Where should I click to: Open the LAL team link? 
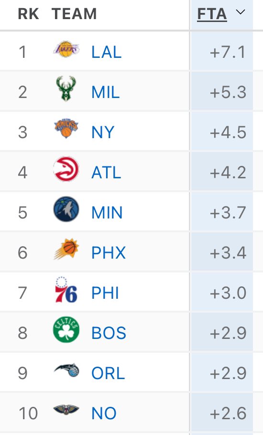pos(107,52)
